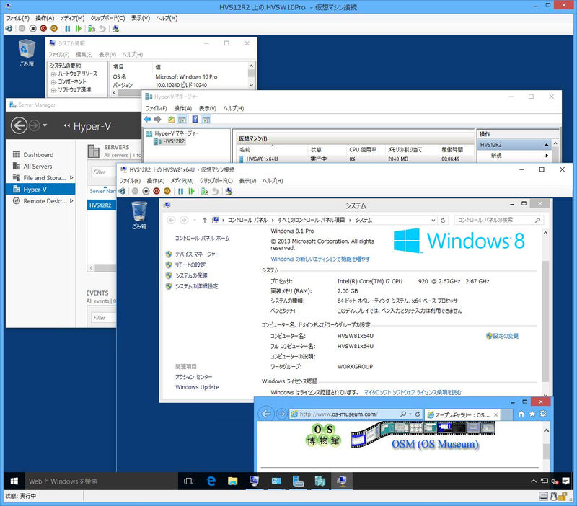Open File Explorer from the taskbar

click(232, 481)
